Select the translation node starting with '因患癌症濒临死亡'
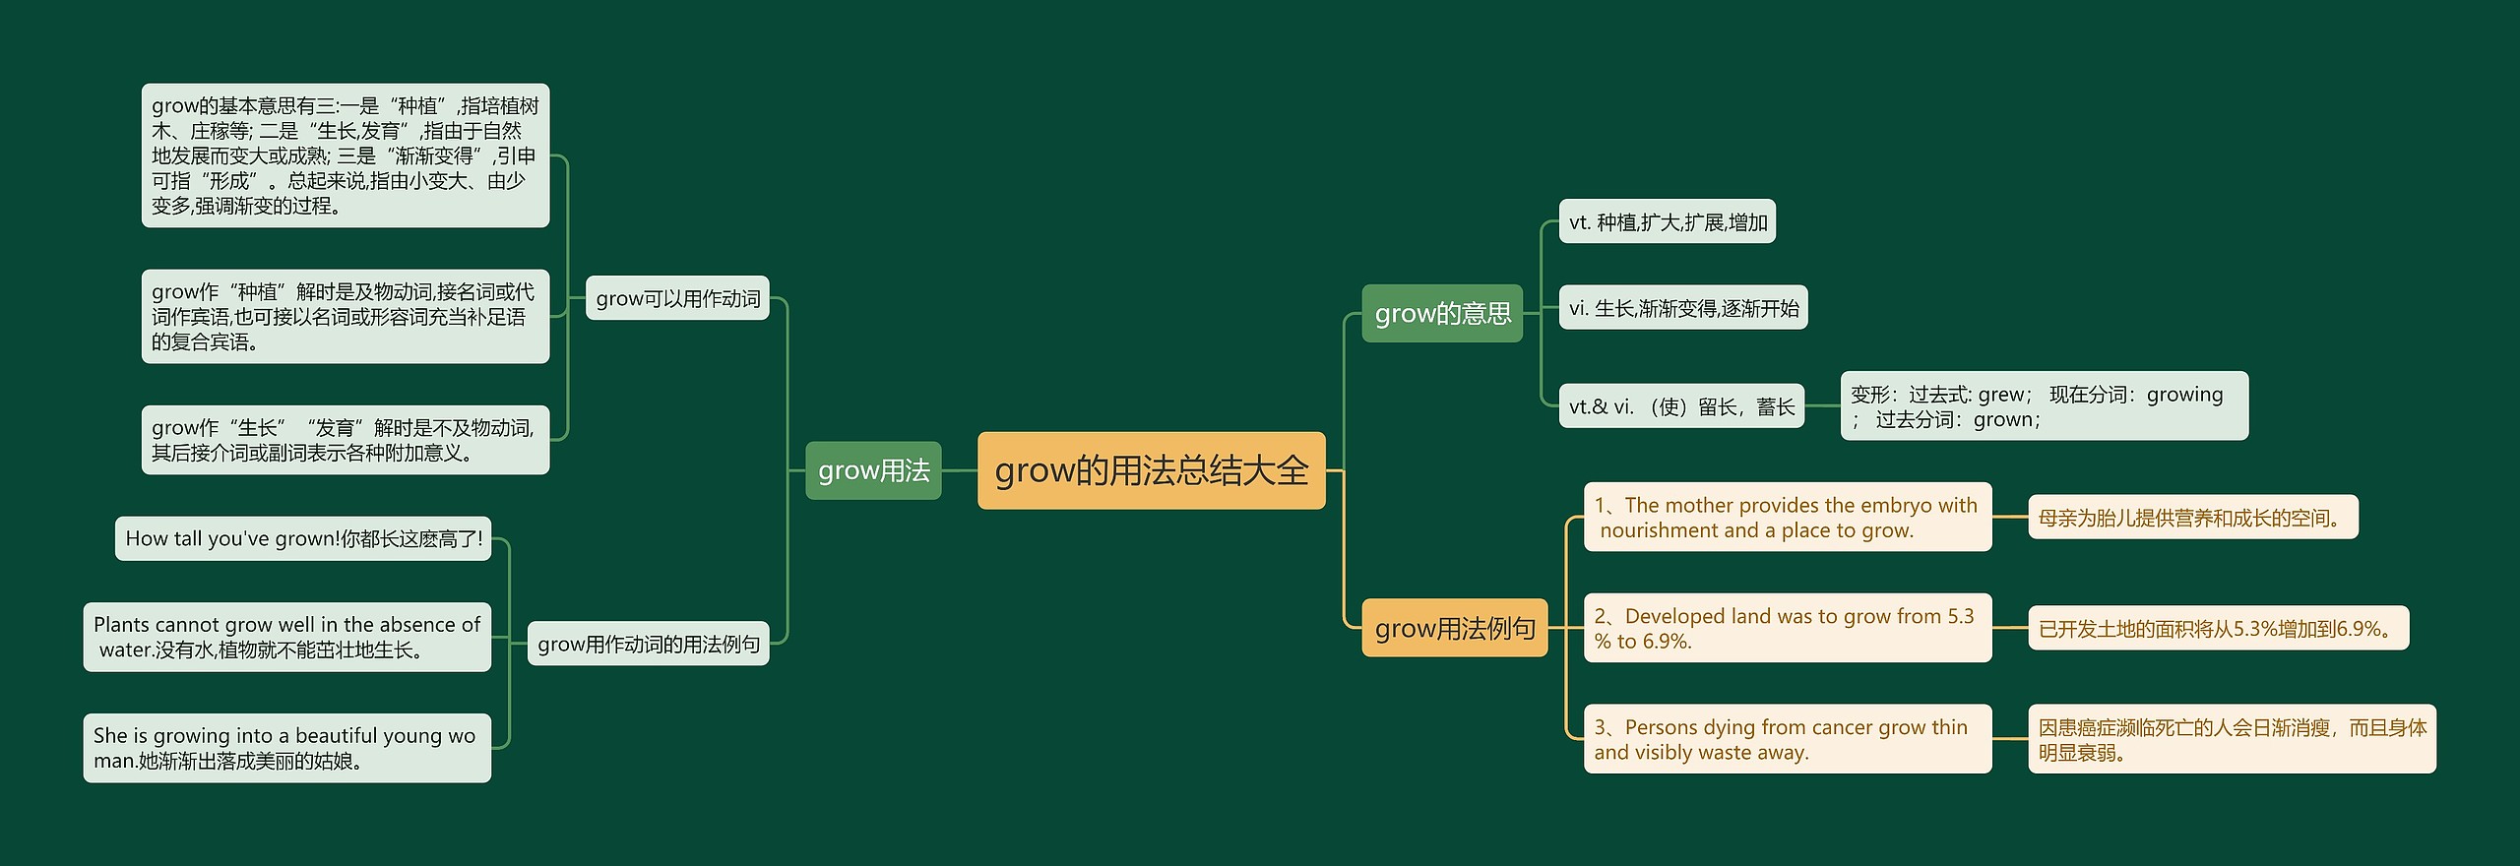 click(2232, 739)
